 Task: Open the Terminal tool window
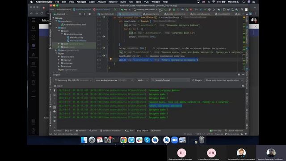(81, 131)
